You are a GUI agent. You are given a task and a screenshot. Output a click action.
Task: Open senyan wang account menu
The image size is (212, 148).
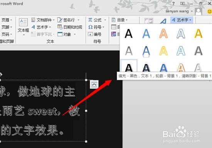(x=179, y=11)
